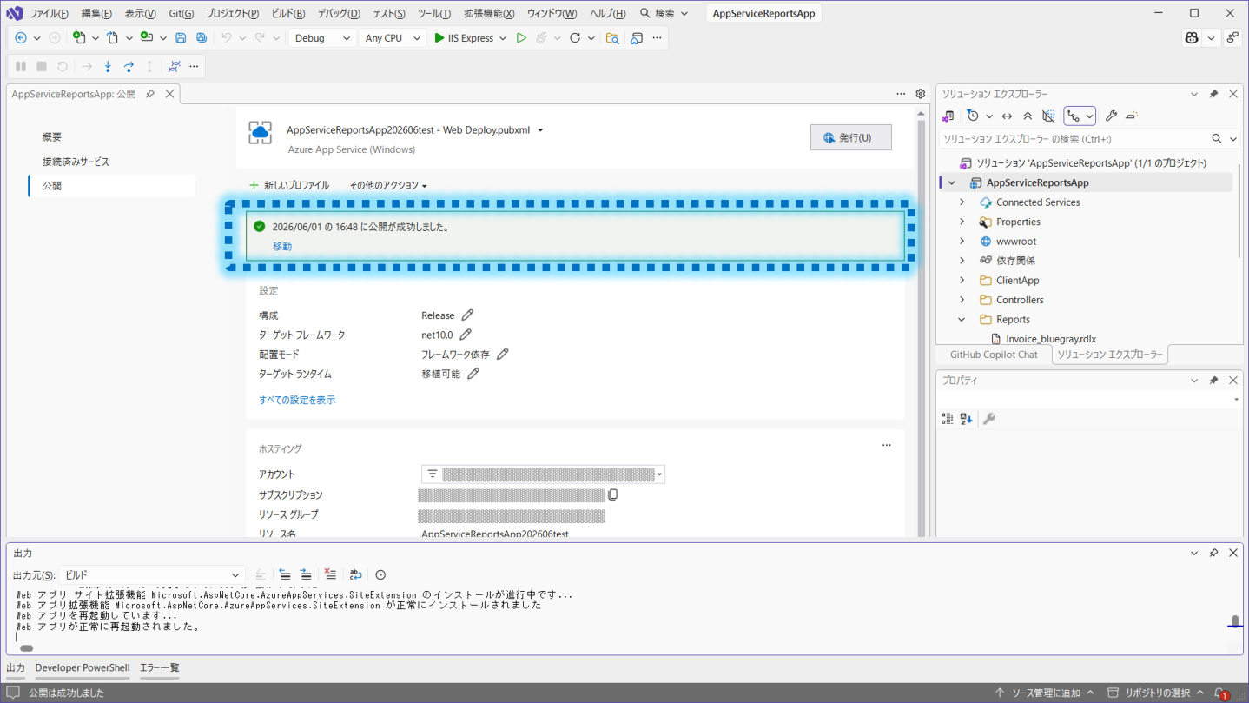This screenshot has width=1249, height=703.
Task: Click the GitHub Copilot icon at top right
Action: pyautogui.click(x=1192, y=38)
